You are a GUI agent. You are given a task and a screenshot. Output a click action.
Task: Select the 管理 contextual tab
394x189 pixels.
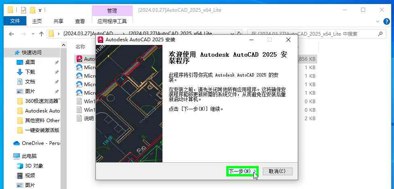click(x=112, y=11)
